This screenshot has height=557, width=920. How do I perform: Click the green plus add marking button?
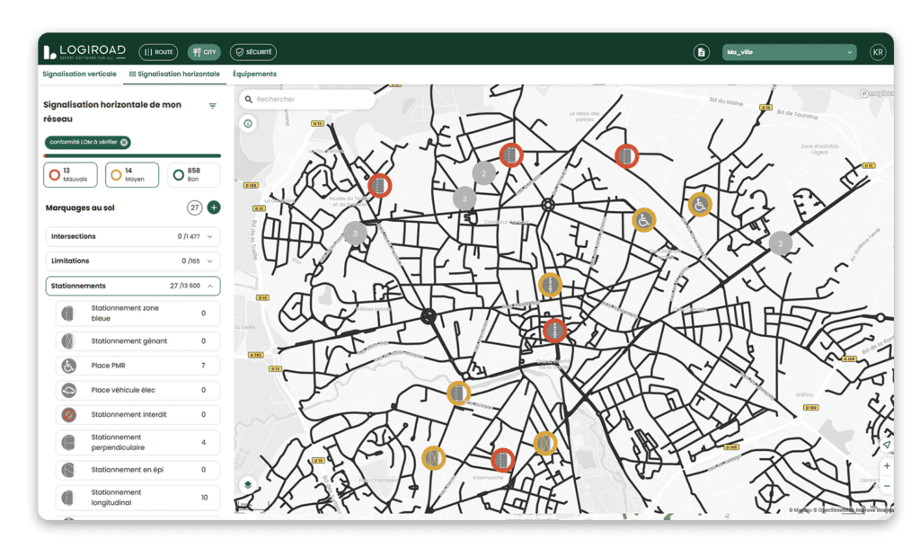[x=214, y=208]
